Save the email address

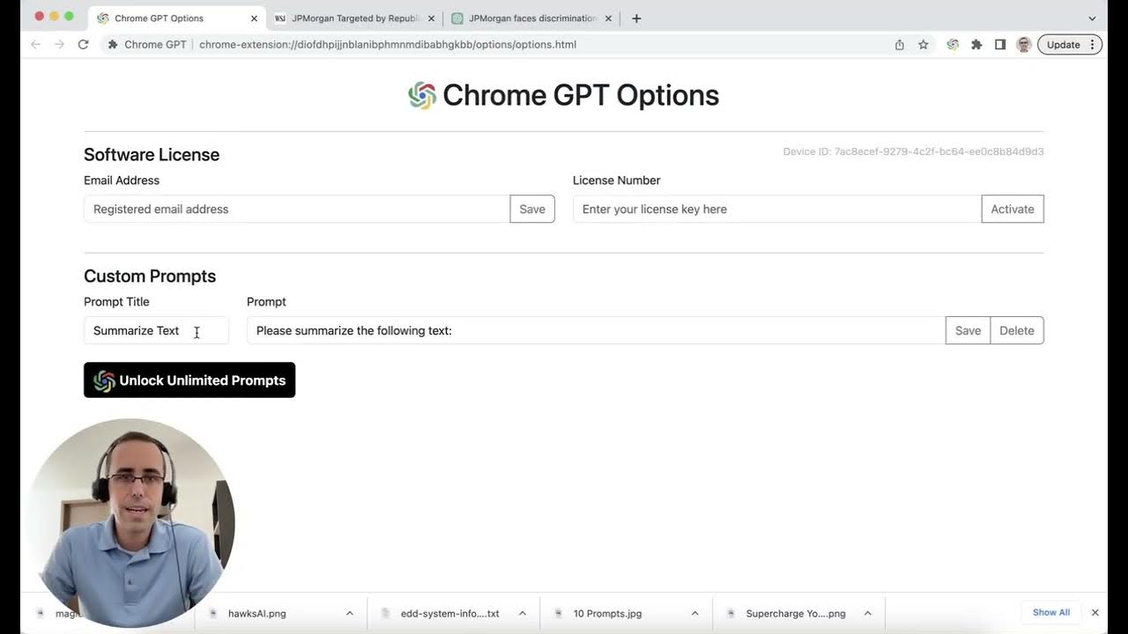pyautogui.click(x=532, y=209)
